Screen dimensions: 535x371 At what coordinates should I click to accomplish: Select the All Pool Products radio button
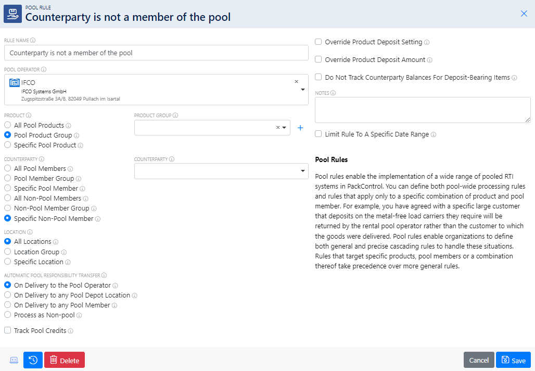(7, 125)
